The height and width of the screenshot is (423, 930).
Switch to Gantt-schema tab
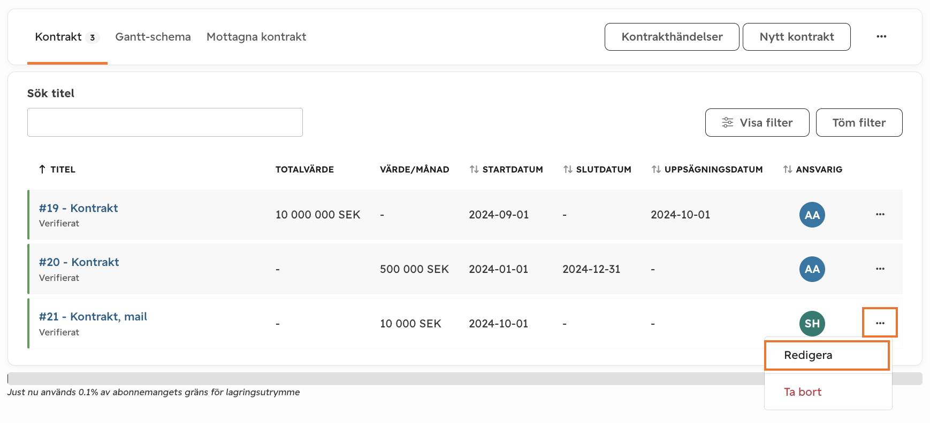153,37
